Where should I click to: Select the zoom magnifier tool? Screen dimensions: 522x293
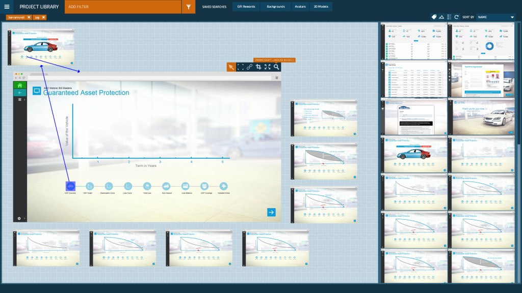click(276, 67)
